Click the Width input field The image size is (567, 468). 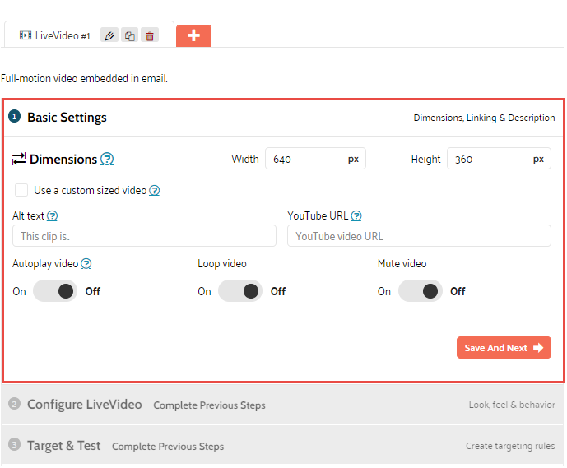pos(304,160)
